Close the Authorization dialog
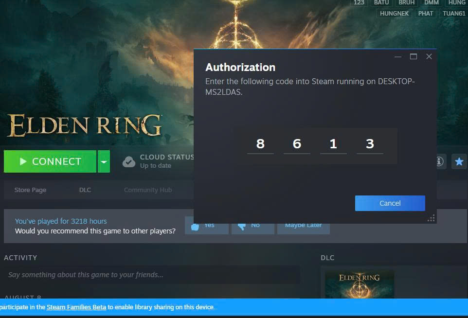Image resolution: width=468 pixels, height=318 pixels. point(429,57)
